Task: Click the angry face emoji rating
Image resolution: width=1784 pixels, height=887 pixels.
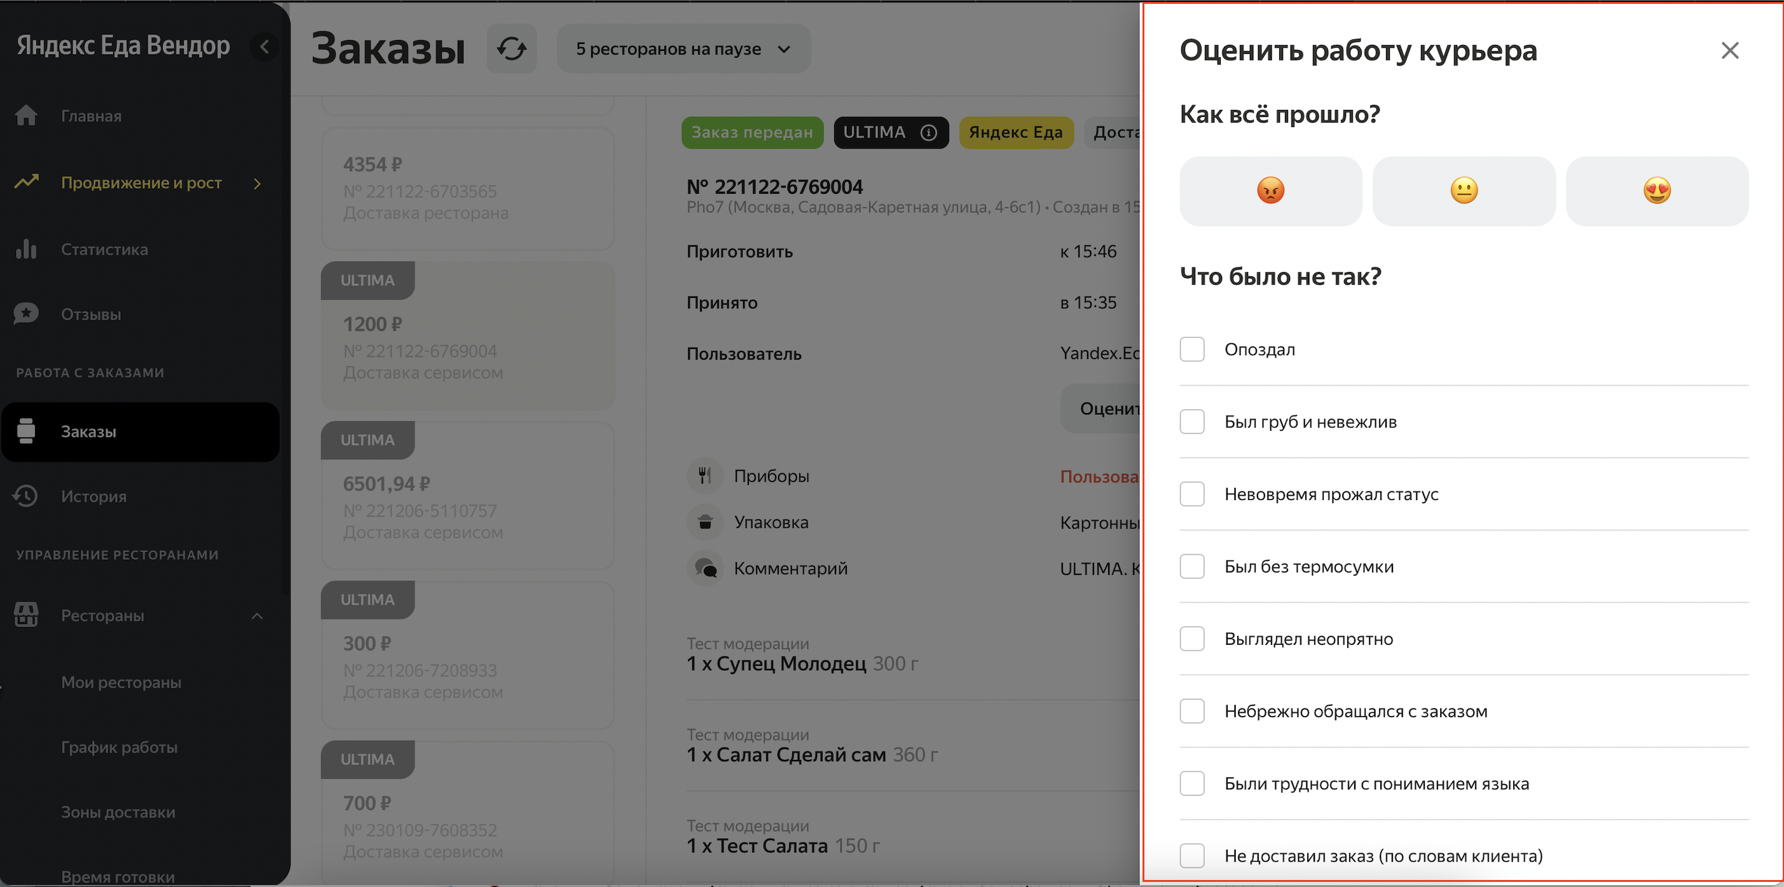Action: 1270,190
